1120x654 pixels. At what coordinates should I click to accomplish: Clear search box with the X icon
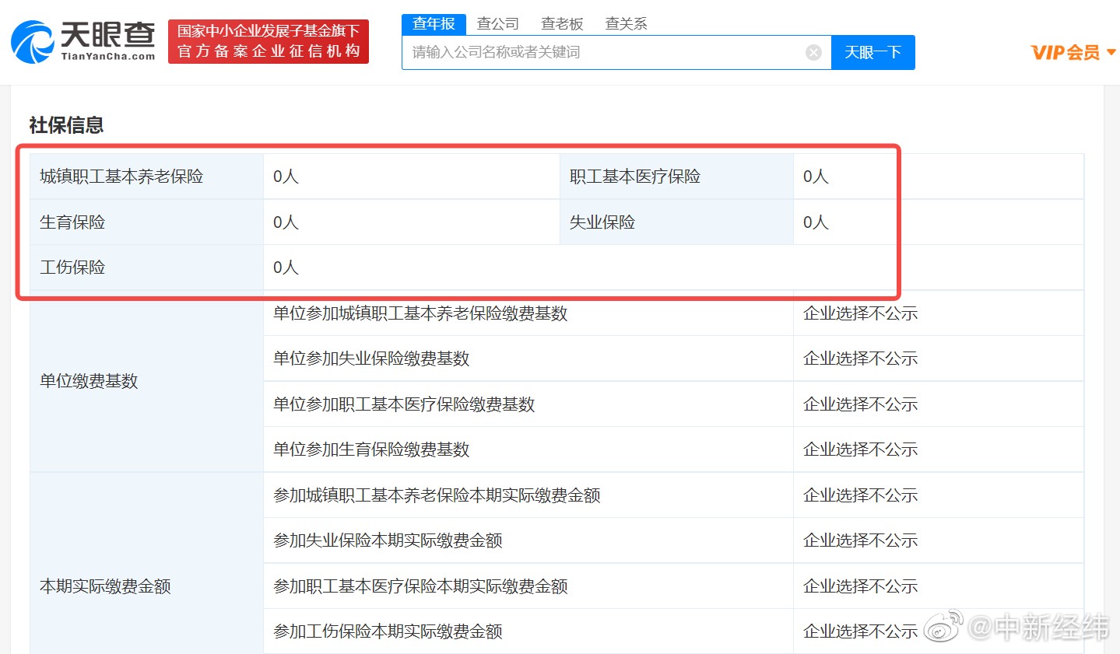813,52
